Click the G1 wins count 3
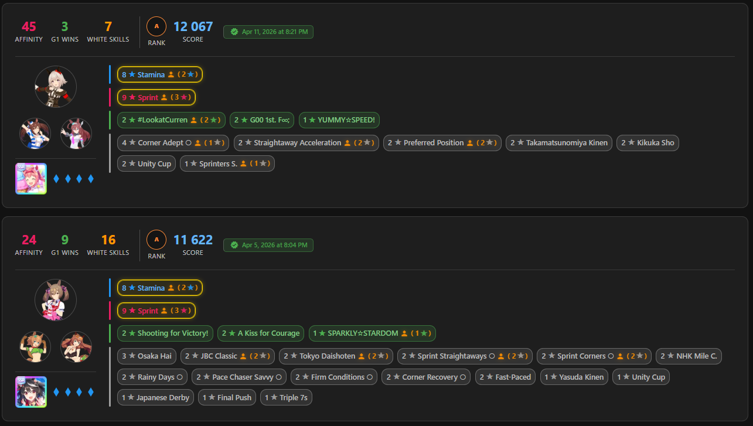Image resolution: width=753 pixels, height=426 pixels. pos(64,26)
